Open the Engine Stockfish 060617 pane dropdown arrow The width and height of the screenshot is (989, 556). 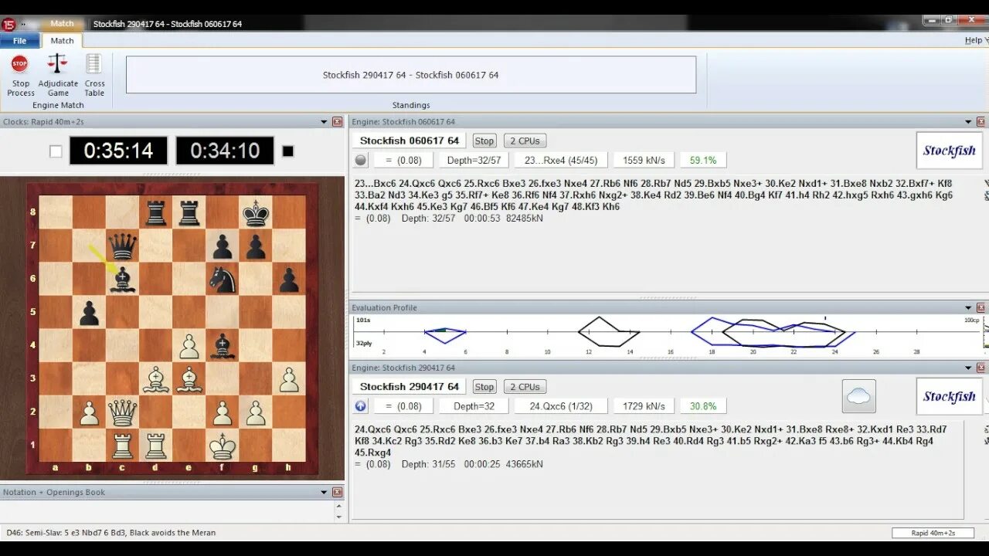pyautogui.click(x=968, y=122)
